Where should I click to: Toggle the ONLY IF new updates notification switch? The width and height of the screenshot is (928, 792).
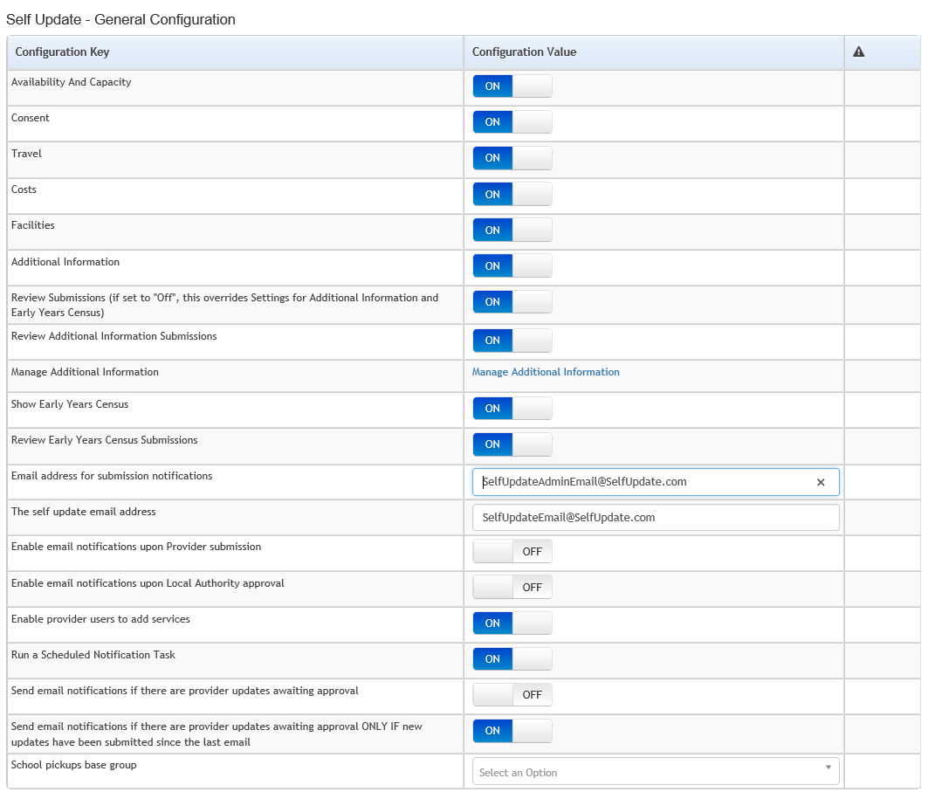pyautogui.click(x=512, y=731)
